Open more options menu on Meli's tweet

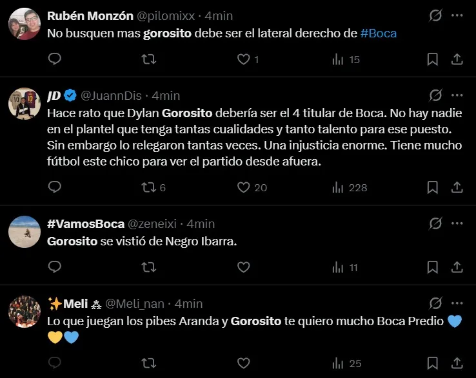tap(457, 303)
